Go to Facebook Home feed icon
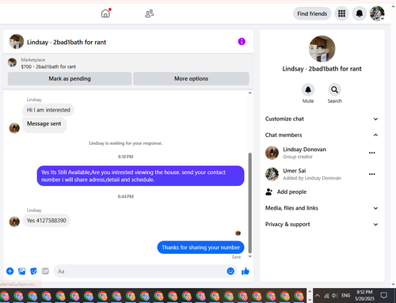 105,13
